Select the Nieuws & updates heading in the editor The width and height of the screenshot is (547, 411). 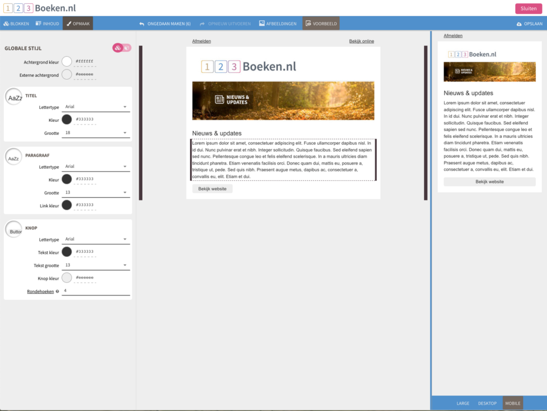(x=217, y=133)
